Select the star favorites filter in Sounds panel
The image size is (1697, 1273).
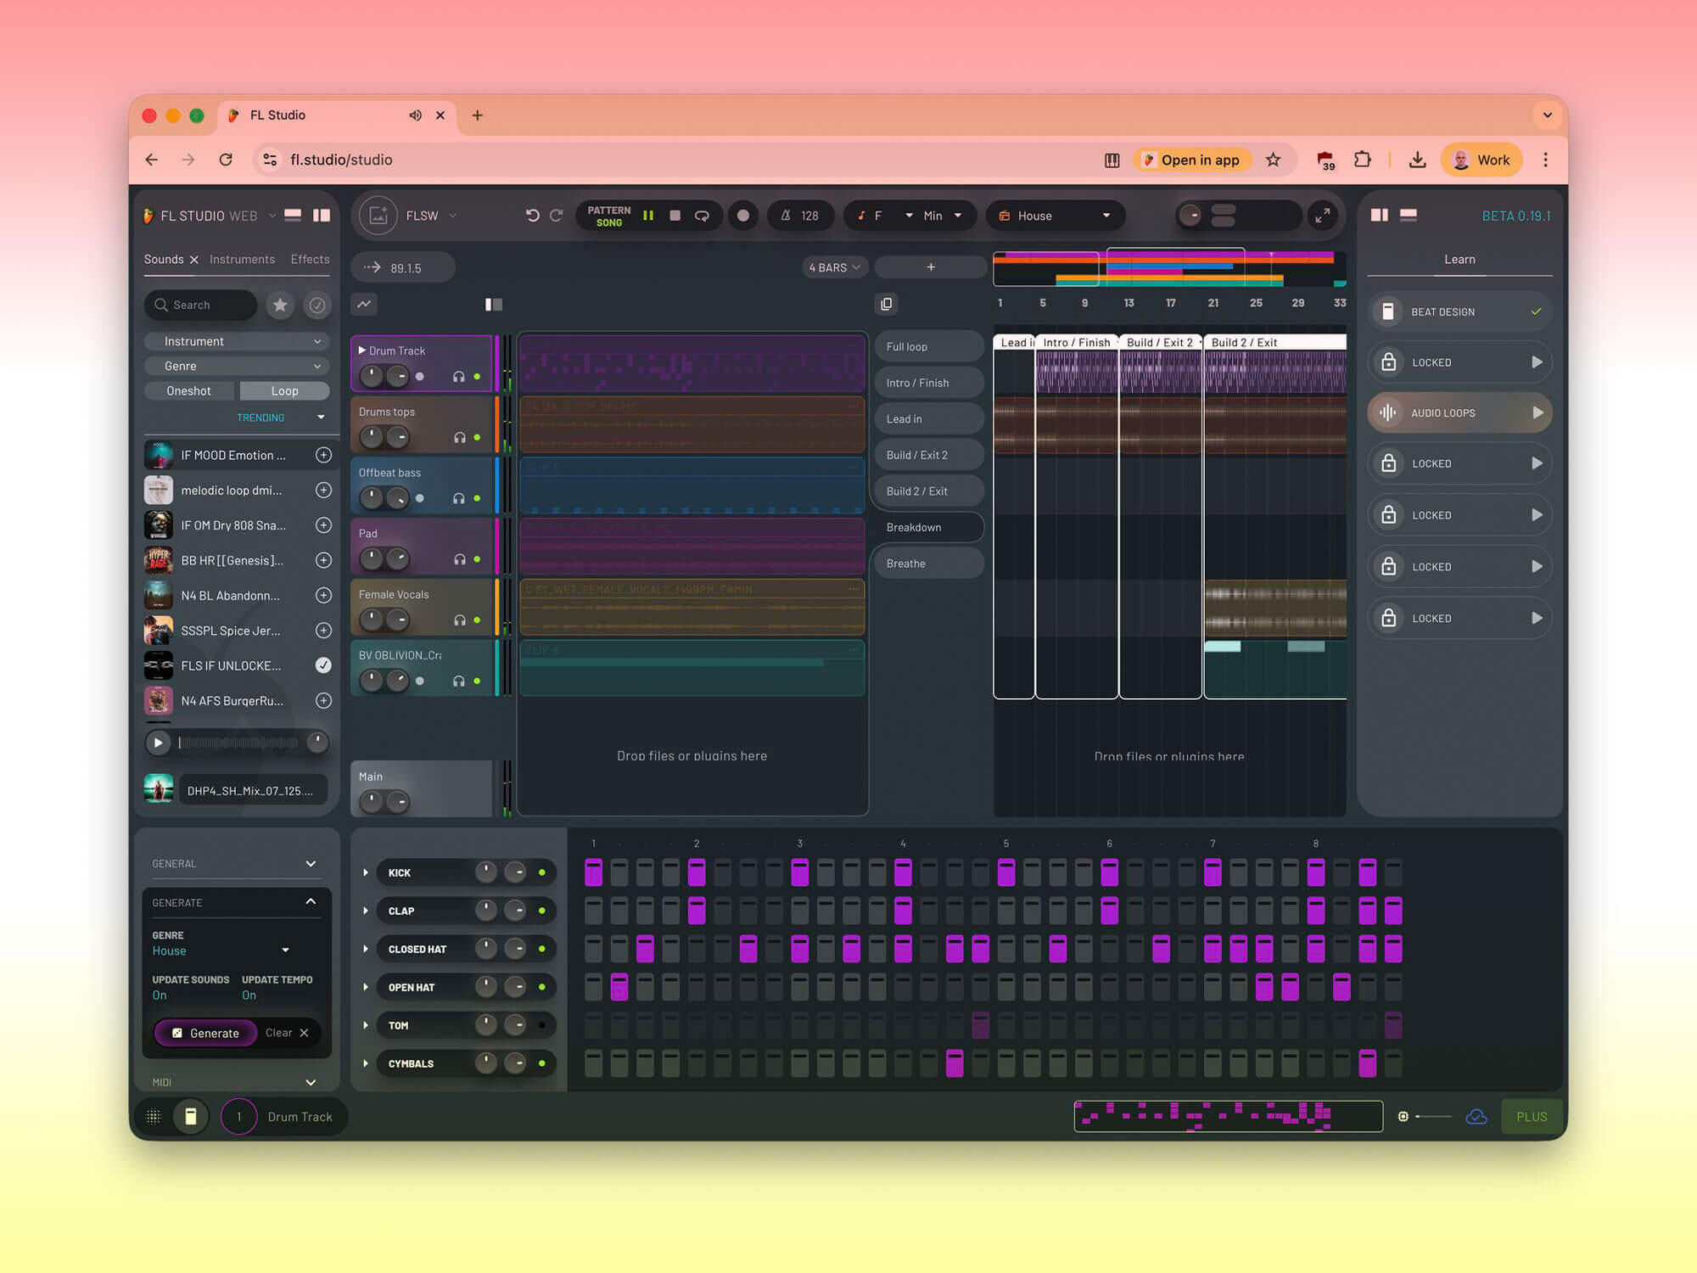tap(280, 305)
